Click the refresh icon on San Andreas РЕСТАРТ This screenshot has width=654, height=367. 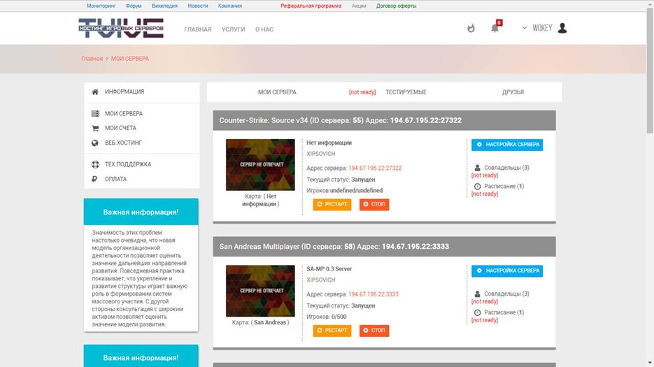[320, 330]
